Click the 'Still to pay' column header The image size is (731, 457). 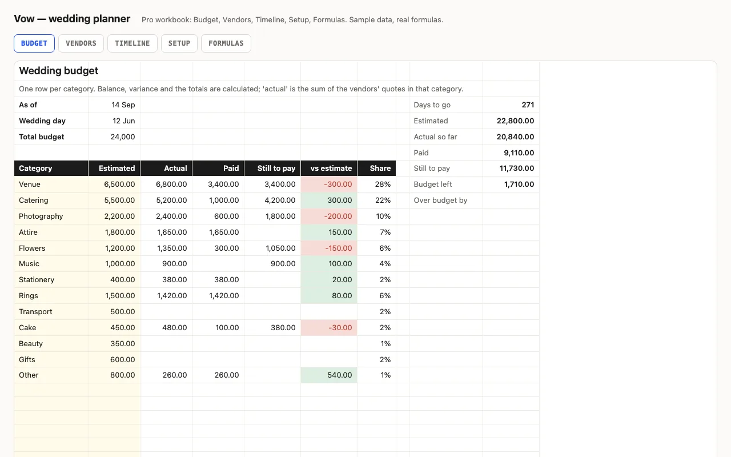pos(272,169)
